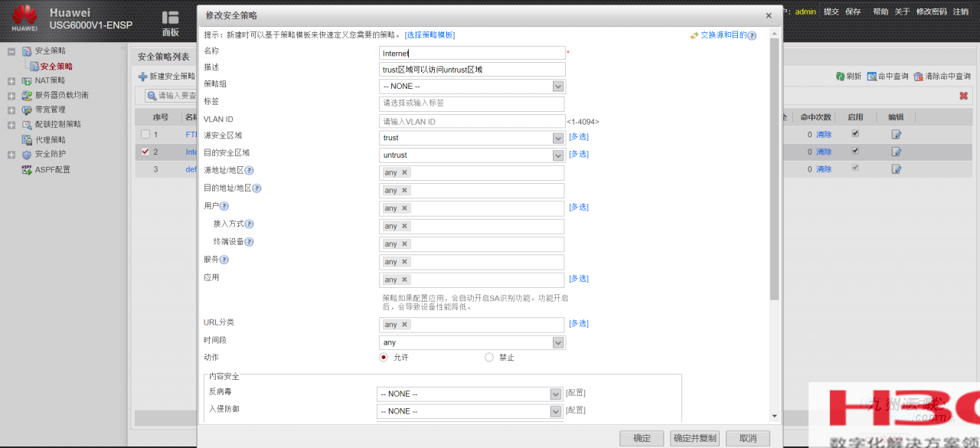The width and height of the screenshot is (980, 448).
Task: Click the magnifier icon in search box
Action: [152, 96]
